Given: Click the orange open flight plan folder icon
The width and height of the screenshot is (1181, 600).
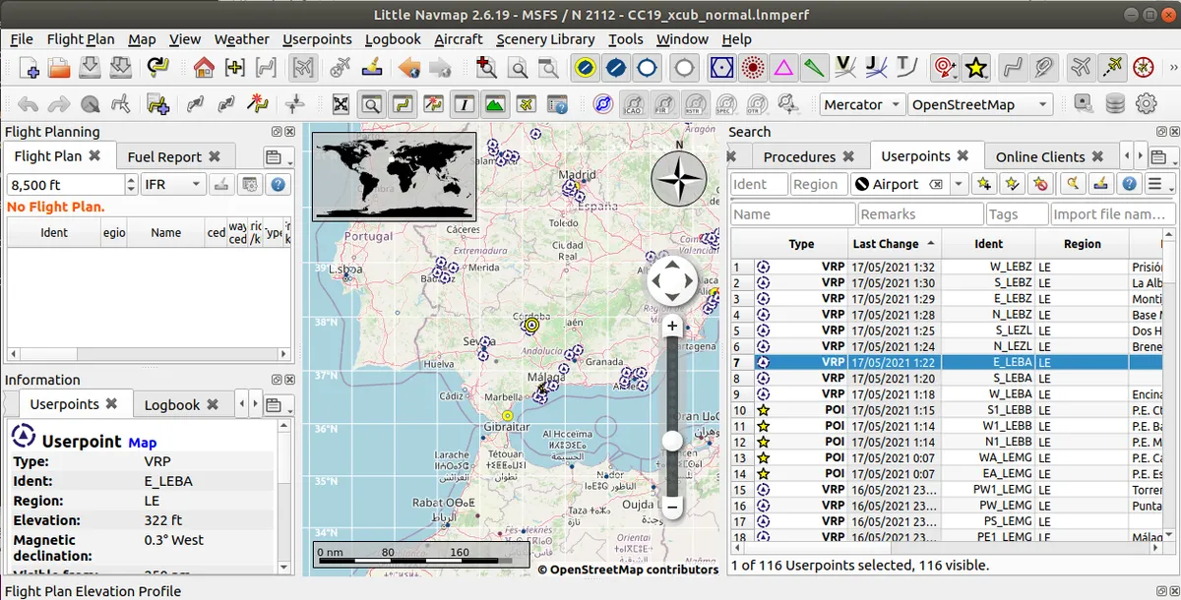Looking at the screenshot, I should (59, 68).
